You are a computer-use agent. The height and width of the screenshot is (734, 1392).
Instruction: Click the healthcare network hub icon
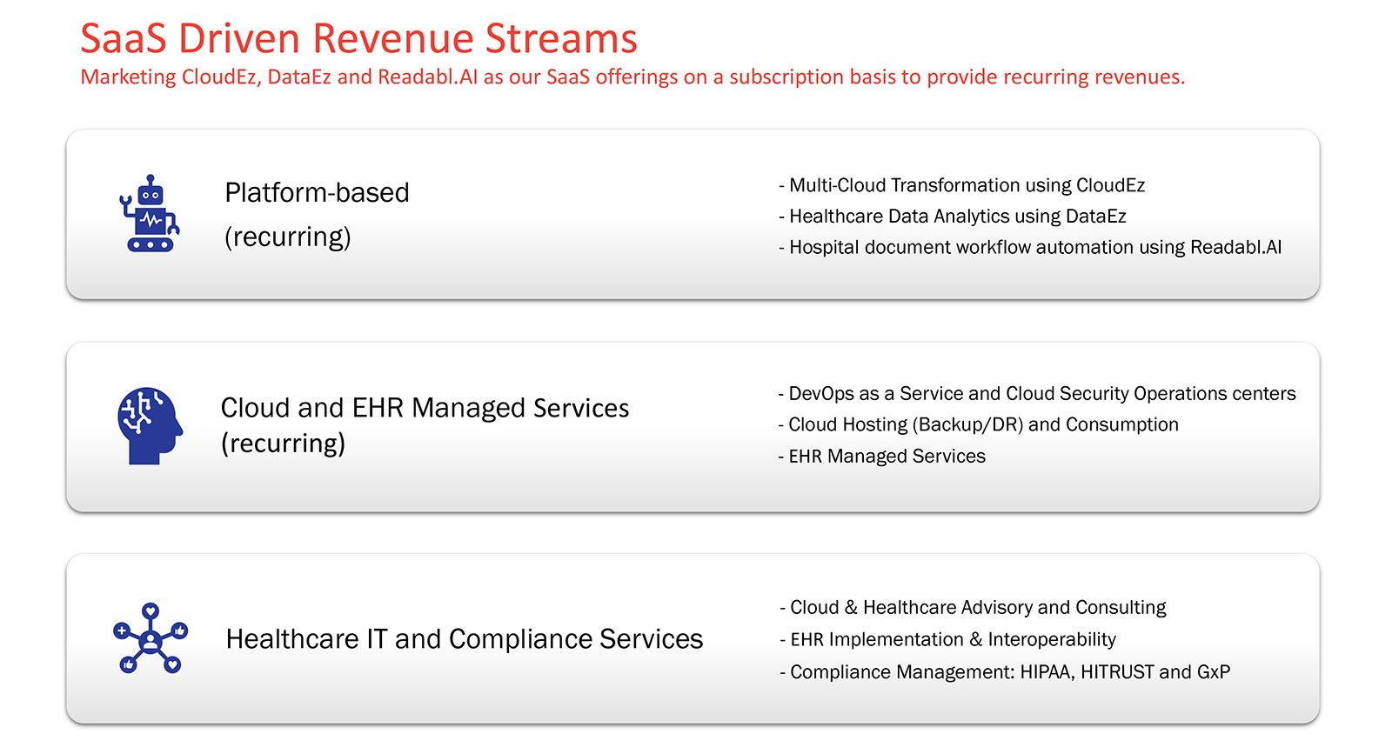[151, 638]
